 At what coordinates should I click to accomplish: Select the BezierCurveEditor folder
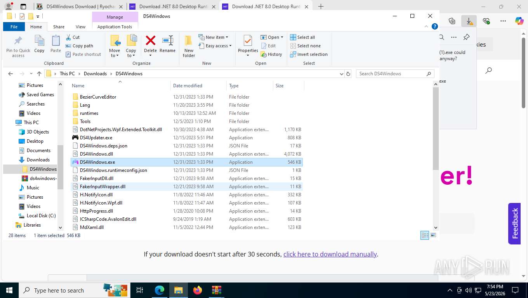(x=186, y=97)
